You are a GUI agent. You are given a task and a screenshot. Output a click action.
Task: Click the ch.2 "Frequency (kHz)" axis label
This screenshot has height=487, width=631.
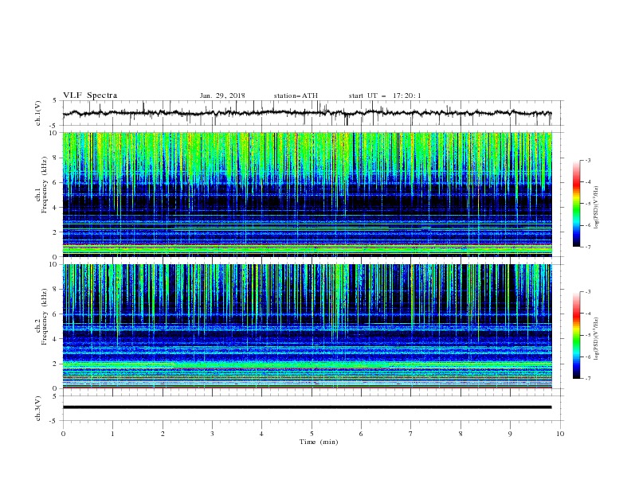pos(44,317)
